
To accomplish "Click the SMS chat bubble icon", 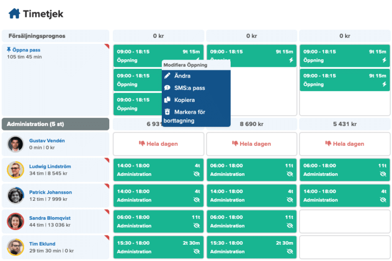I will point(167,88).
